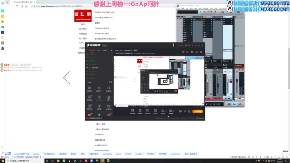290x163 pixels.
Task: Toggle eye of the active highlighted source row
Action: 87,68
